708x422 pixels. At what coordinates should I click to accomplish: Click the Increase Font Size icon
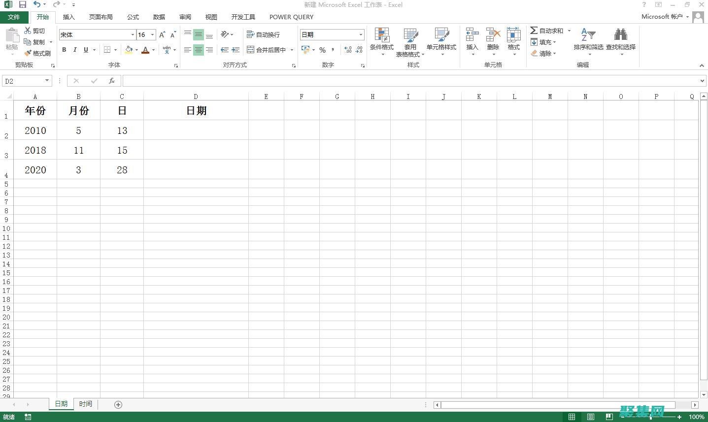(x=162, y=34)
